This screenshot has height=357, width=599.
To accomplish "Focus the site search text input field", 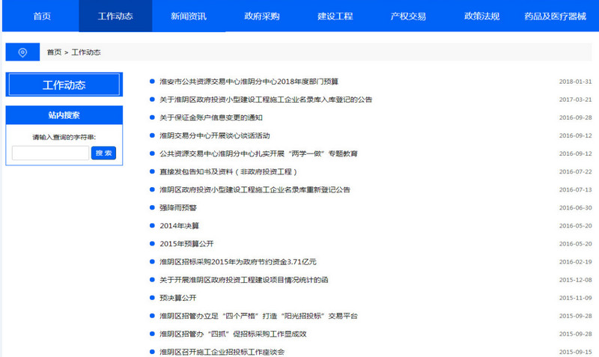I will coord(50,153).
